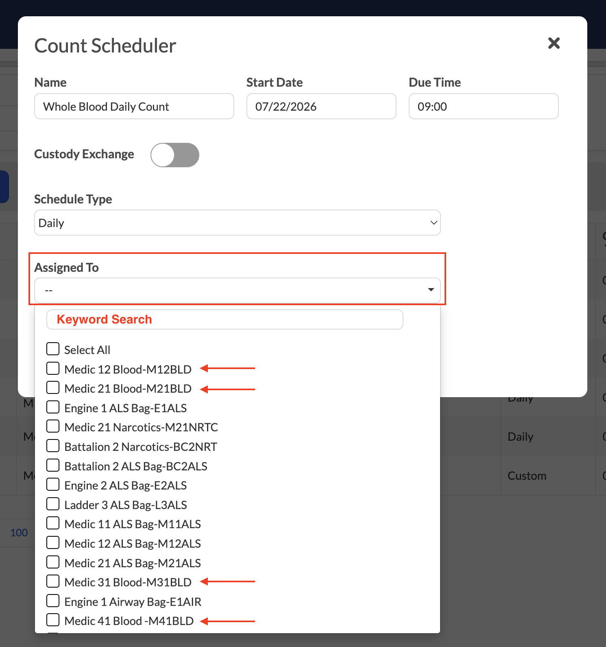
Task: Check Engine 1 ALS Bag-E1ALS
Action: coord(53,407)
